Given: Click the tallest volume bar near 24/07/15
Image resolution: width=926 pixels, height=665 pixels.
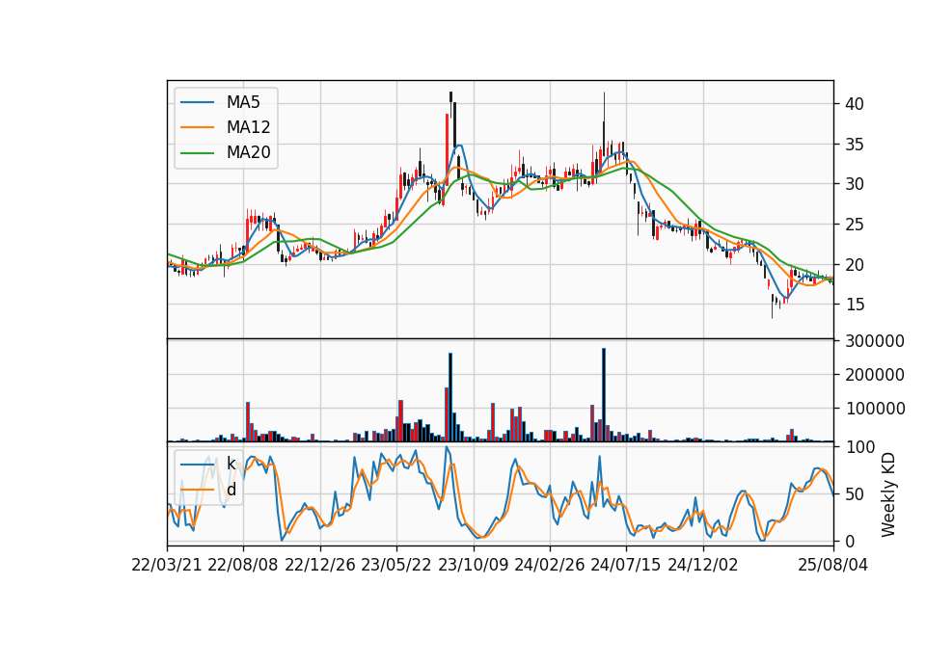Looking at the screenshot, I should click(x=604, y=395).
